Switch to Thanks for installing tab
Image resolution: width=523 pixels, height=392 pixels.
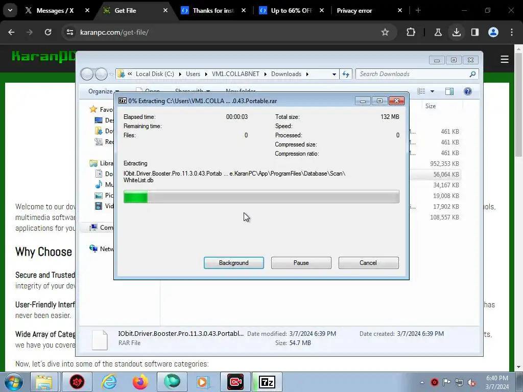click(213, 11)
